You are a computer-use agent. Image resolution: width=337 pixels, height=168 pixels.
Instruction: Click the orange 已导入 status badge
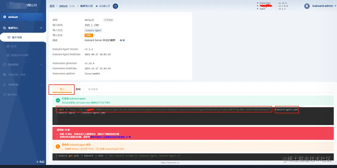[89, 36]
